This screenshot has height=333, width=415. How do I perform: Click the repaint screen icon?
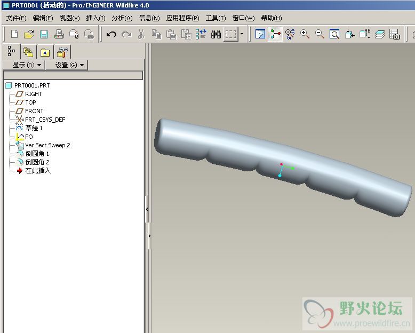tap(260, 34)
